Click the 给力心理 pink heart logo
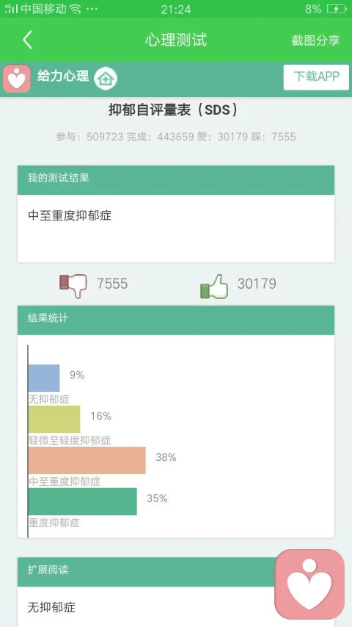The image size is (352, 627). (x=16, y=79)
